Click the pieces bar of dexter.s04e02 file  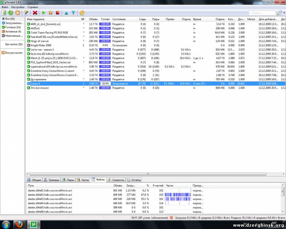[178, 195]
